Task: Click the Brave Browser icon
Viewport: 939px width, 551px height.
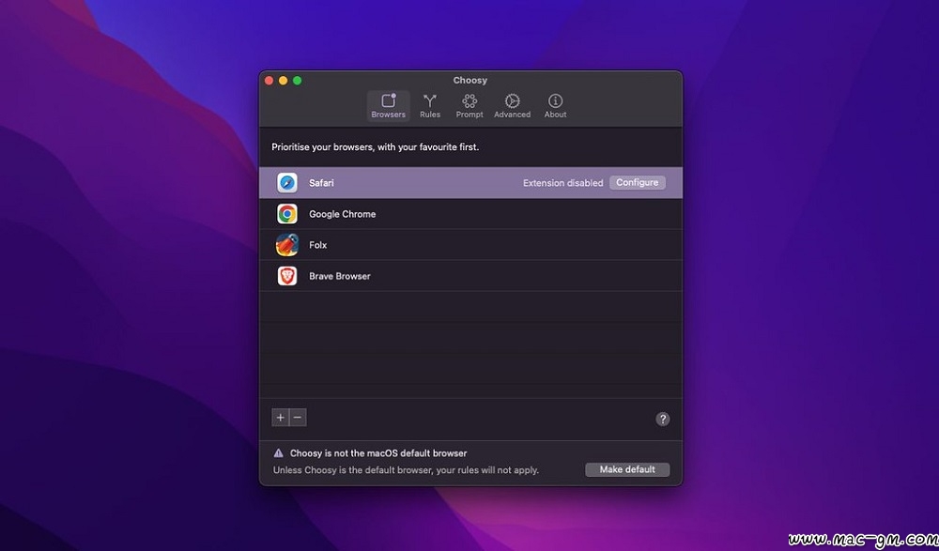Action: tap(286, 276)
